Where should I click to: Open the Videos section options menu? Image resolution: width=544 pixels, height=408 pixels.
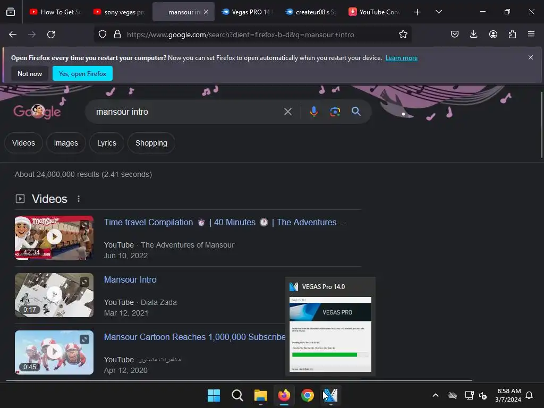point(79,199)
